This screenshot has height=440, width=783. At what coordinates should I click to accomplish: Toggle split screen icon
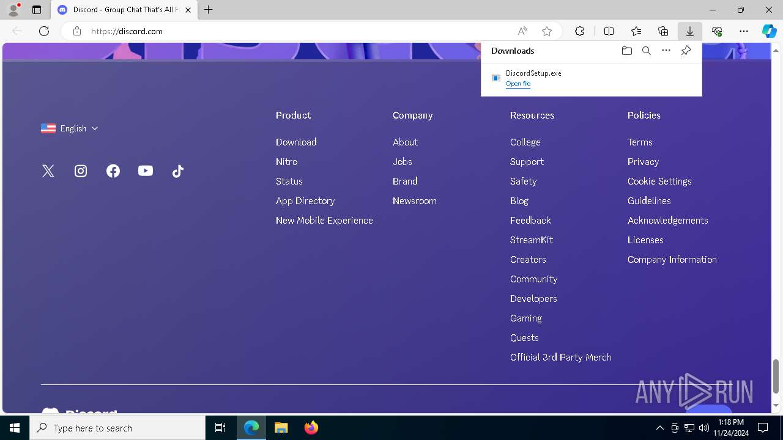[609, 31]
